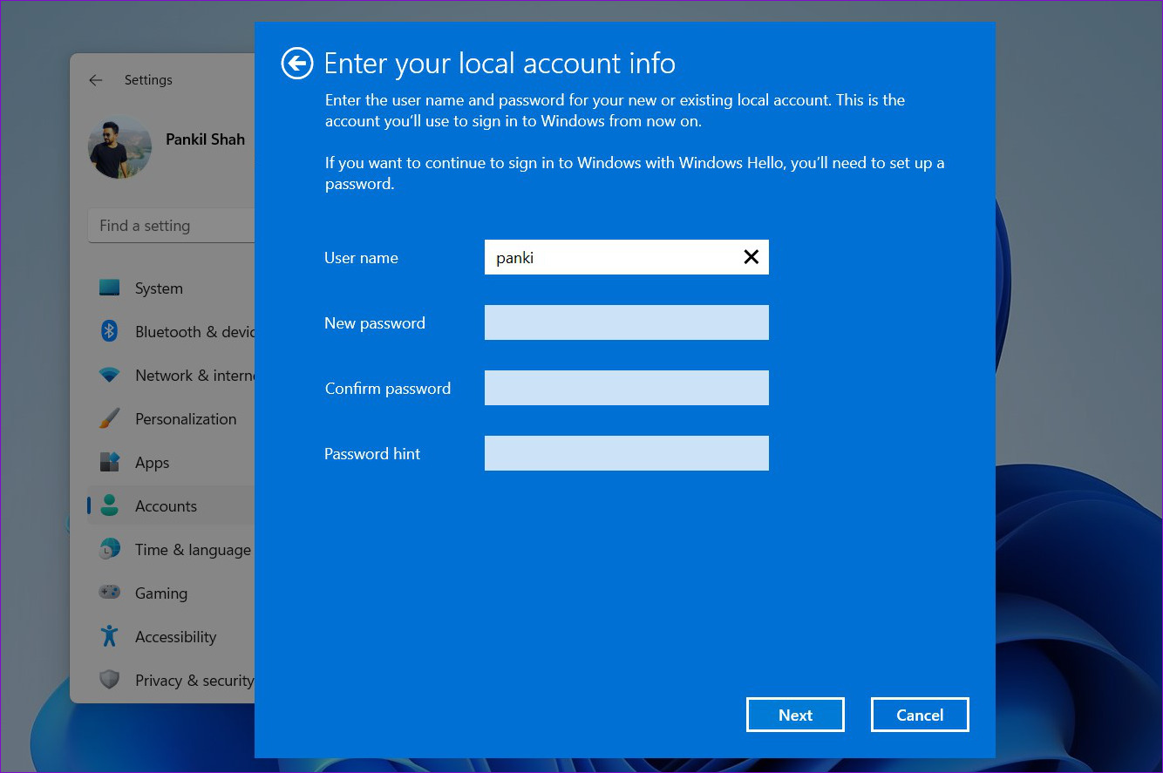Open Apps section in Settings sidebar
Screen dimensions: 1163x773
152,463
